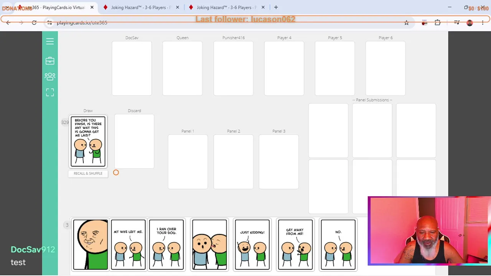491x276 pixels.
Task: Open the media control icon in browser toolbar
Action: pos(456,23)
